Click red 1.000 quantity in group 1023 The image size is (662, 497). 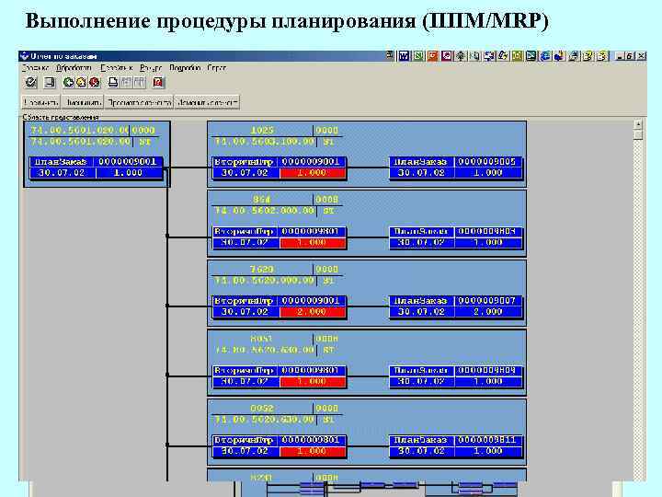point(312,173)
